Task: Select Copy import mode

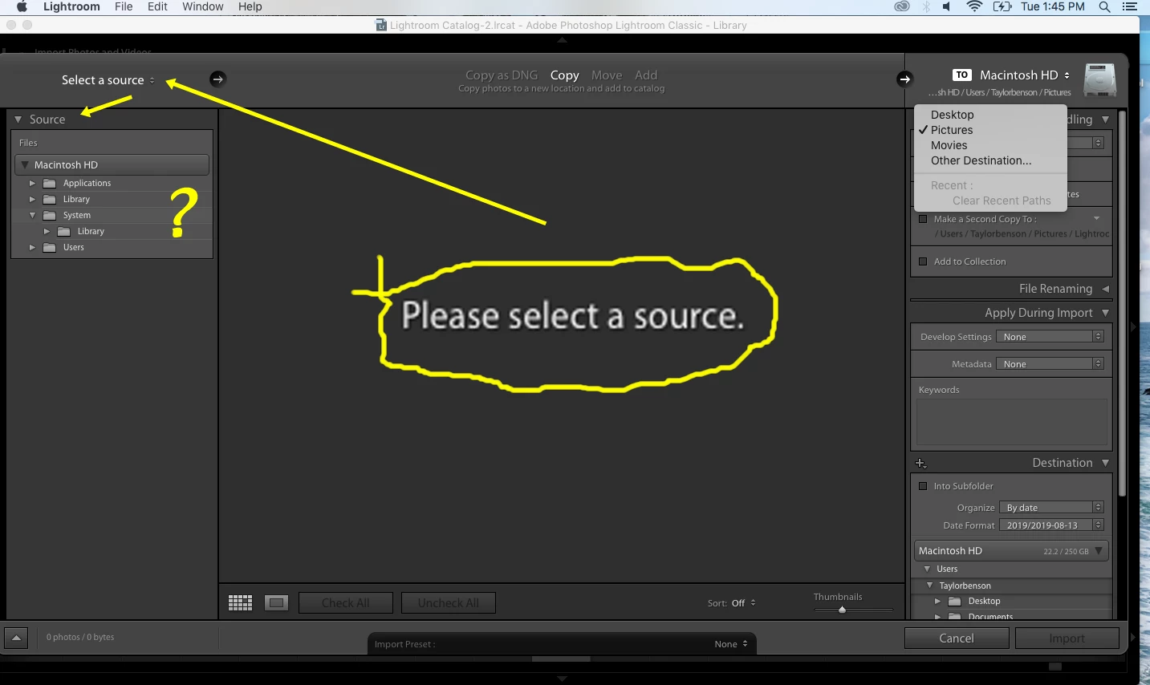Action: coord(565,75)
